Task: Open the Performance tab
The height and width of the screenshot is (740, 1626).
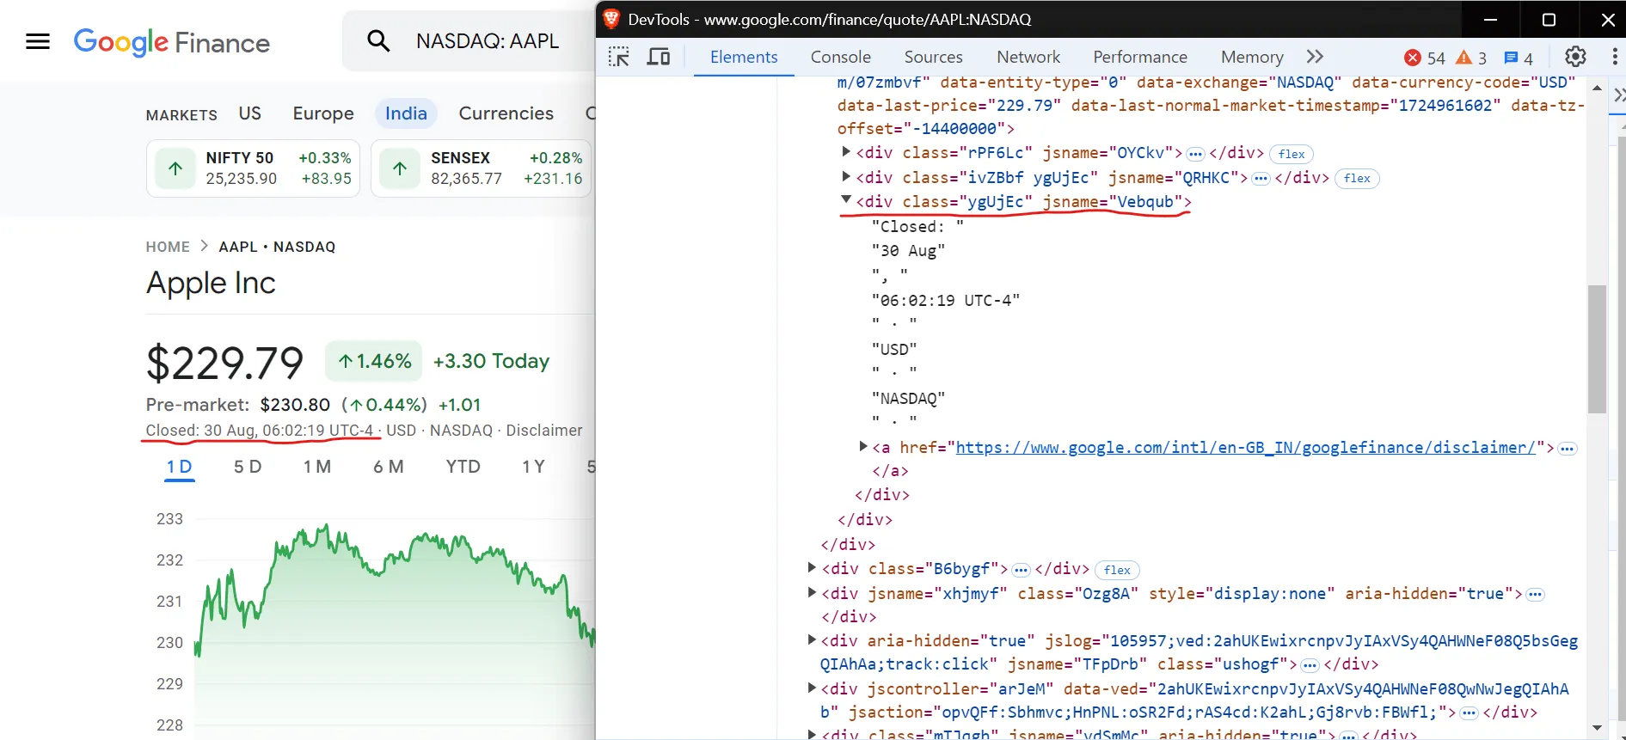Action: pos(1140,57)
